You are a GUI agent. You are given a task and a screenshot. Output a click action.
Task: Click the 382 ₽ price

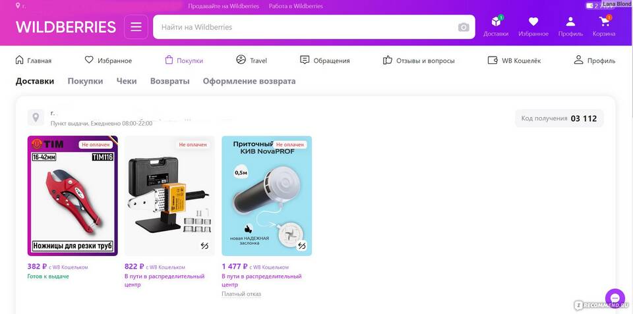coord(37,267)
